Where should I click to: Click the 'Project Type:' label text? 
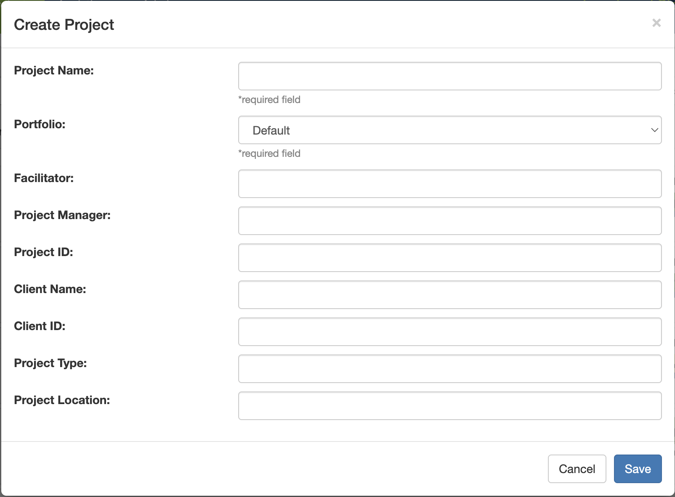[50, 363]
